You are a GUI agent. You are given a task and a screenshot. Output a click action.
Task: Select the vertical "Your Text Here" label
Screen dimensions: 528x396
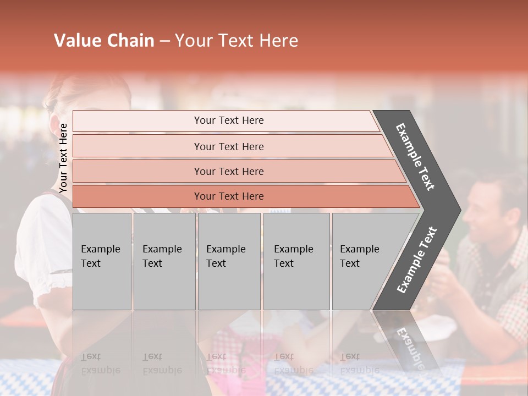point(63,158)
